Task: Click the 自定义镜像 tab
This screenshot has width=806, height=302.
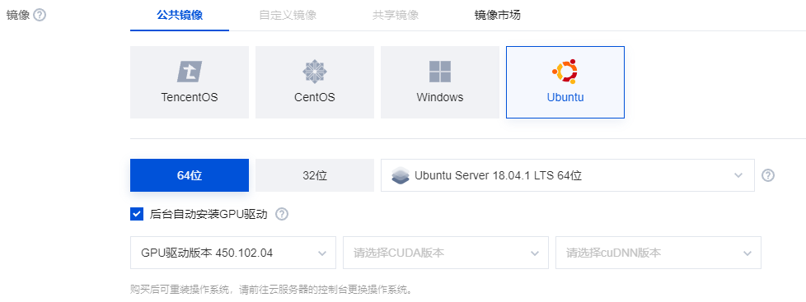Action: click(x=288, y=15)
